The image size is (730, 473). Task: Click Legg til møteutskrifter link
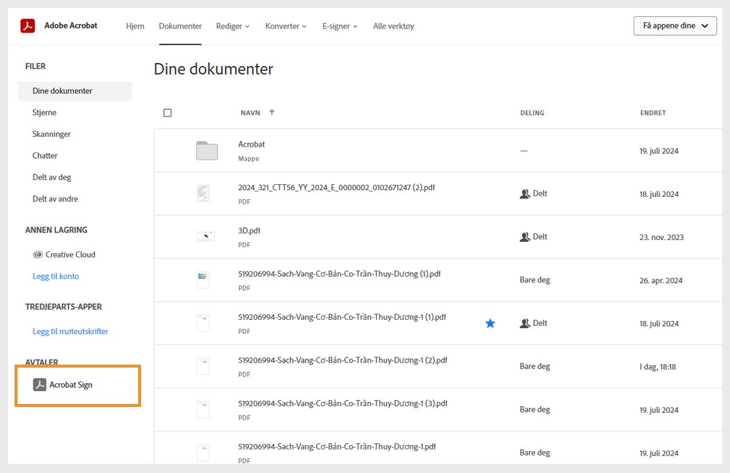(70, 331)
